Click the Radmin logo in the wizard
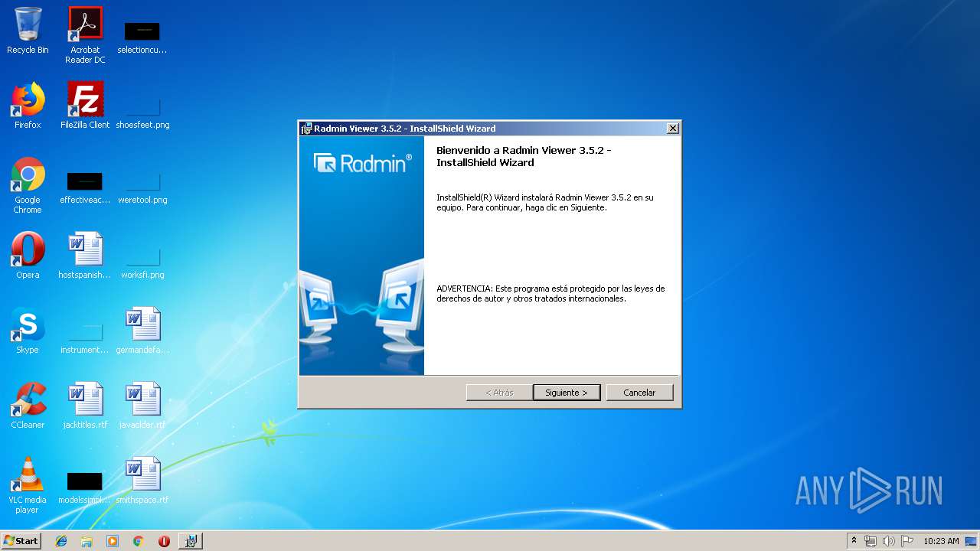The image size is (980, 551). [363, 162]
